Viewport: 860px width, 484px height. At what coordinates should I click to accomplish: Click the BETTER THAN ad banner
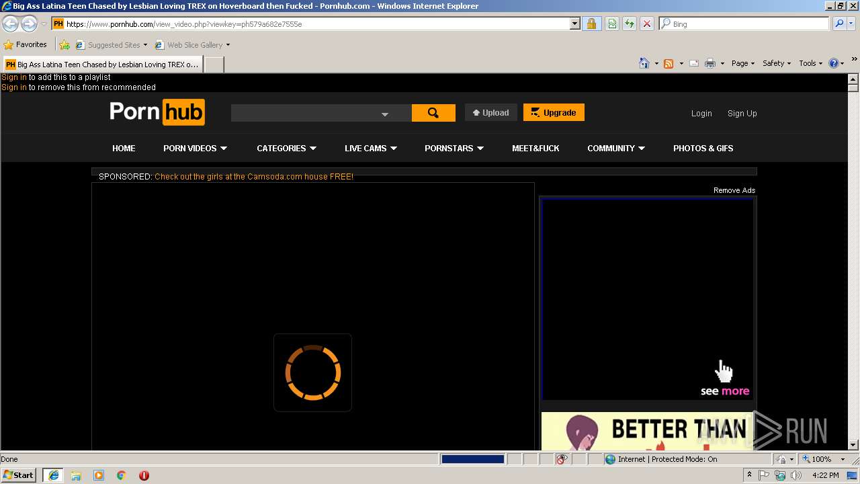[648, 431]
